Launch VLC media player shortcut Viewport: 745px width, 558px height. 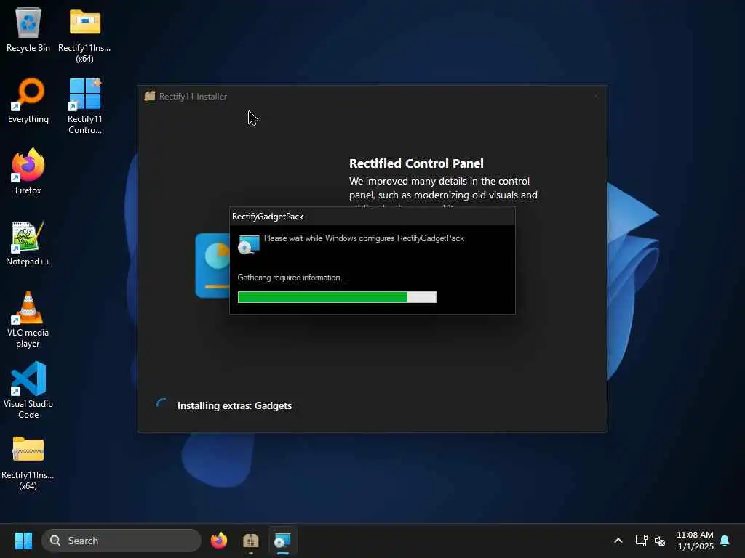tap(28, 320)
